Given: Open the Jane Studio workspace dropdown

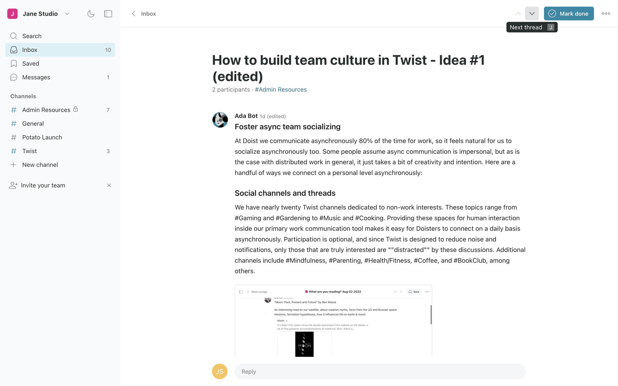Looking at the screenshot, I should (x=67, y=14).
